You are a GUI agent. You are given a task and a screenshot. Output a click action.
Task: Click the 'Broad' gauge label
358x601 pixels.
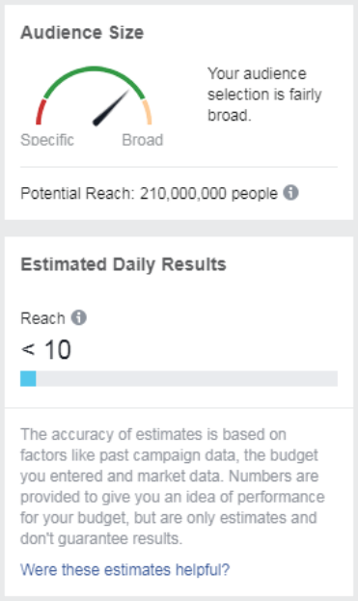pyautogui.click(x=143, y=140)
